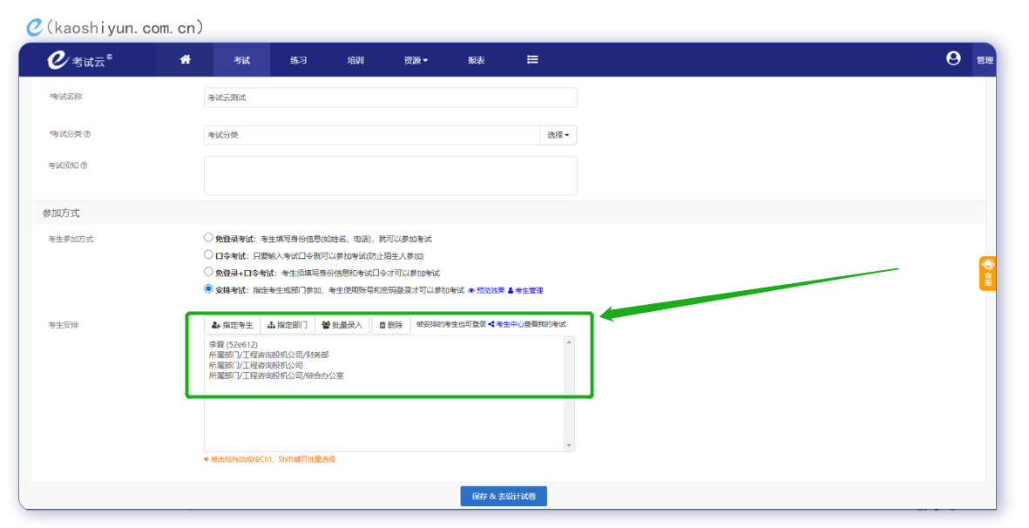The width and height of the screenshot is (1029, 528).
Task: Open the list menu icon in navbar
Action: point(532,60)
